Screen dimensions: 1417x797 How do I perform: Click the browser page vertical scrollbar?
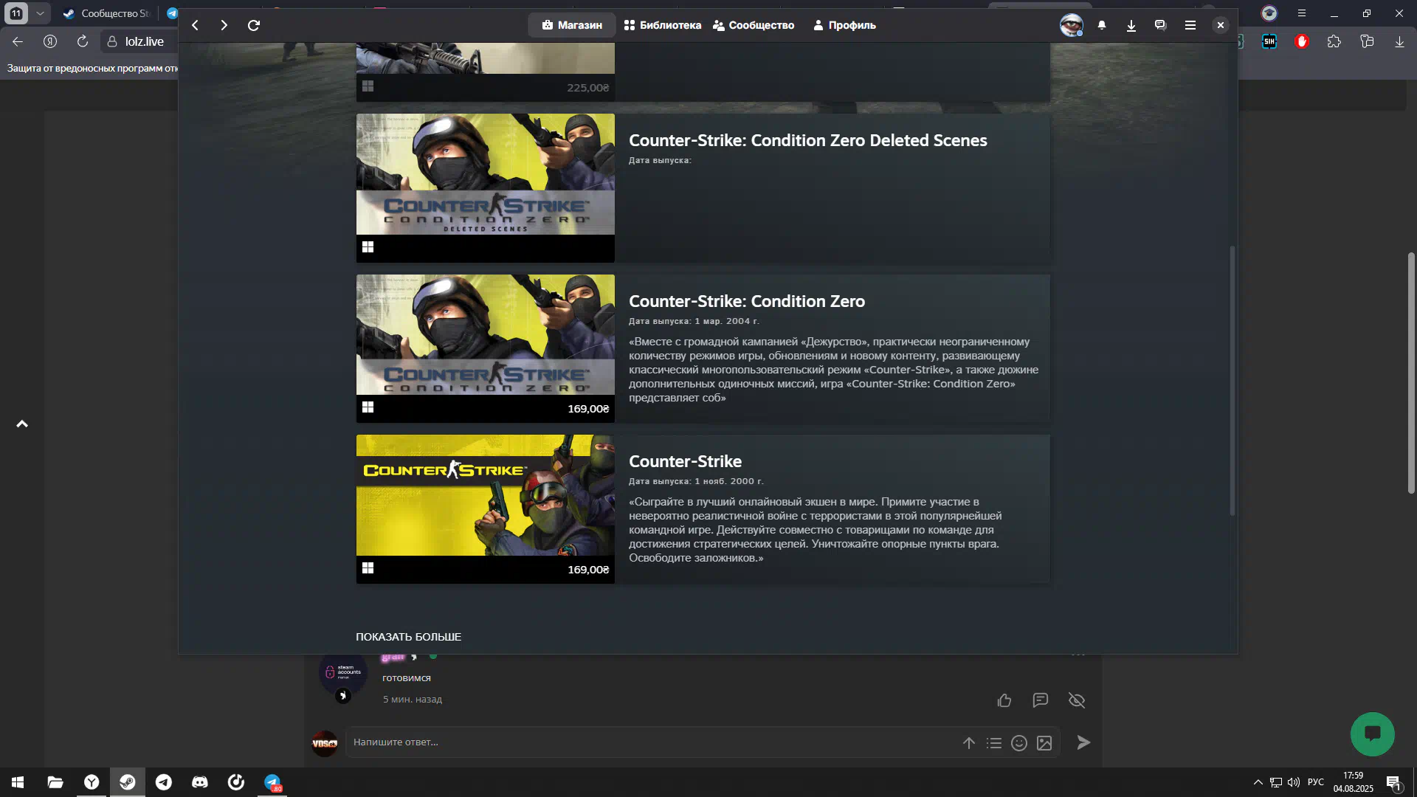coord(1411,373)
